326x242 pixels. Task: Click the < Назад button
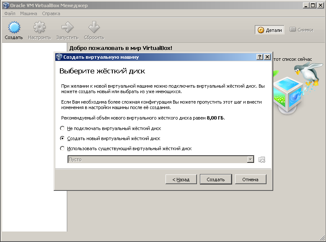click(x=181, y=180)
